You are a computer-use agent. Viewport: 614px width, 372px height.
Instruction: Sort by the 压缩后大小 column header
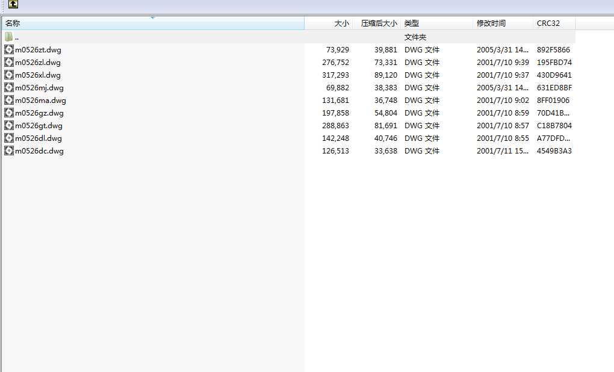click(377, 23)
